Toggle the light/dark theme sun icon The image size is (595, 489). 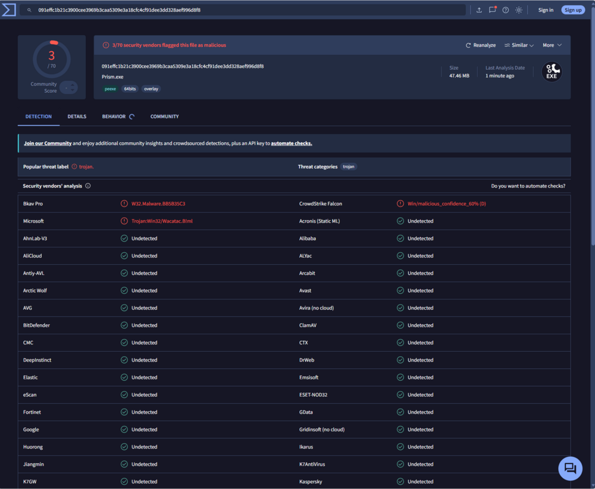[519, 10]
